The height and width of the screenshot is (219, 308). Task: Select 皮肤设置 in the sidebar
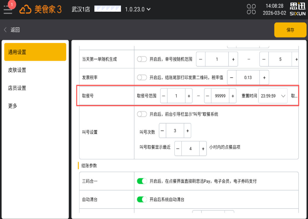coord(17,70)
